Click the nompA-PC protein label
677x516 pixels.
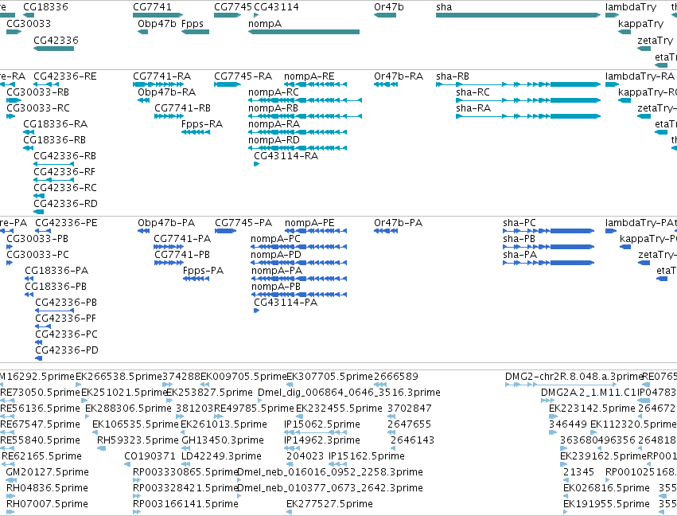point(275,239)
